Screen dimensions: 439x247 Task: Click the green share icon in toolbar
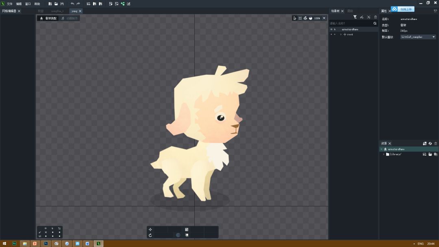pyautogui.click(x=123, y=4)
